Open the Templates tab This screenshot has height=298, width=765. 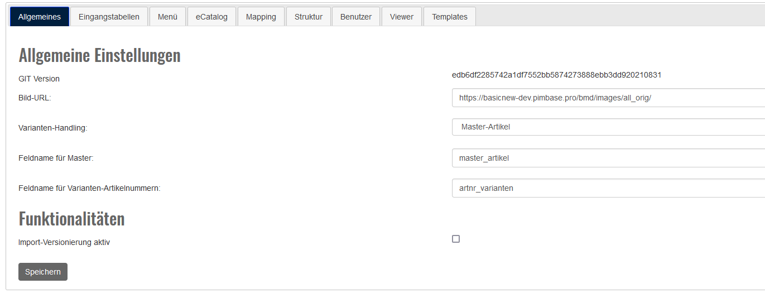(x=449, y=17)
